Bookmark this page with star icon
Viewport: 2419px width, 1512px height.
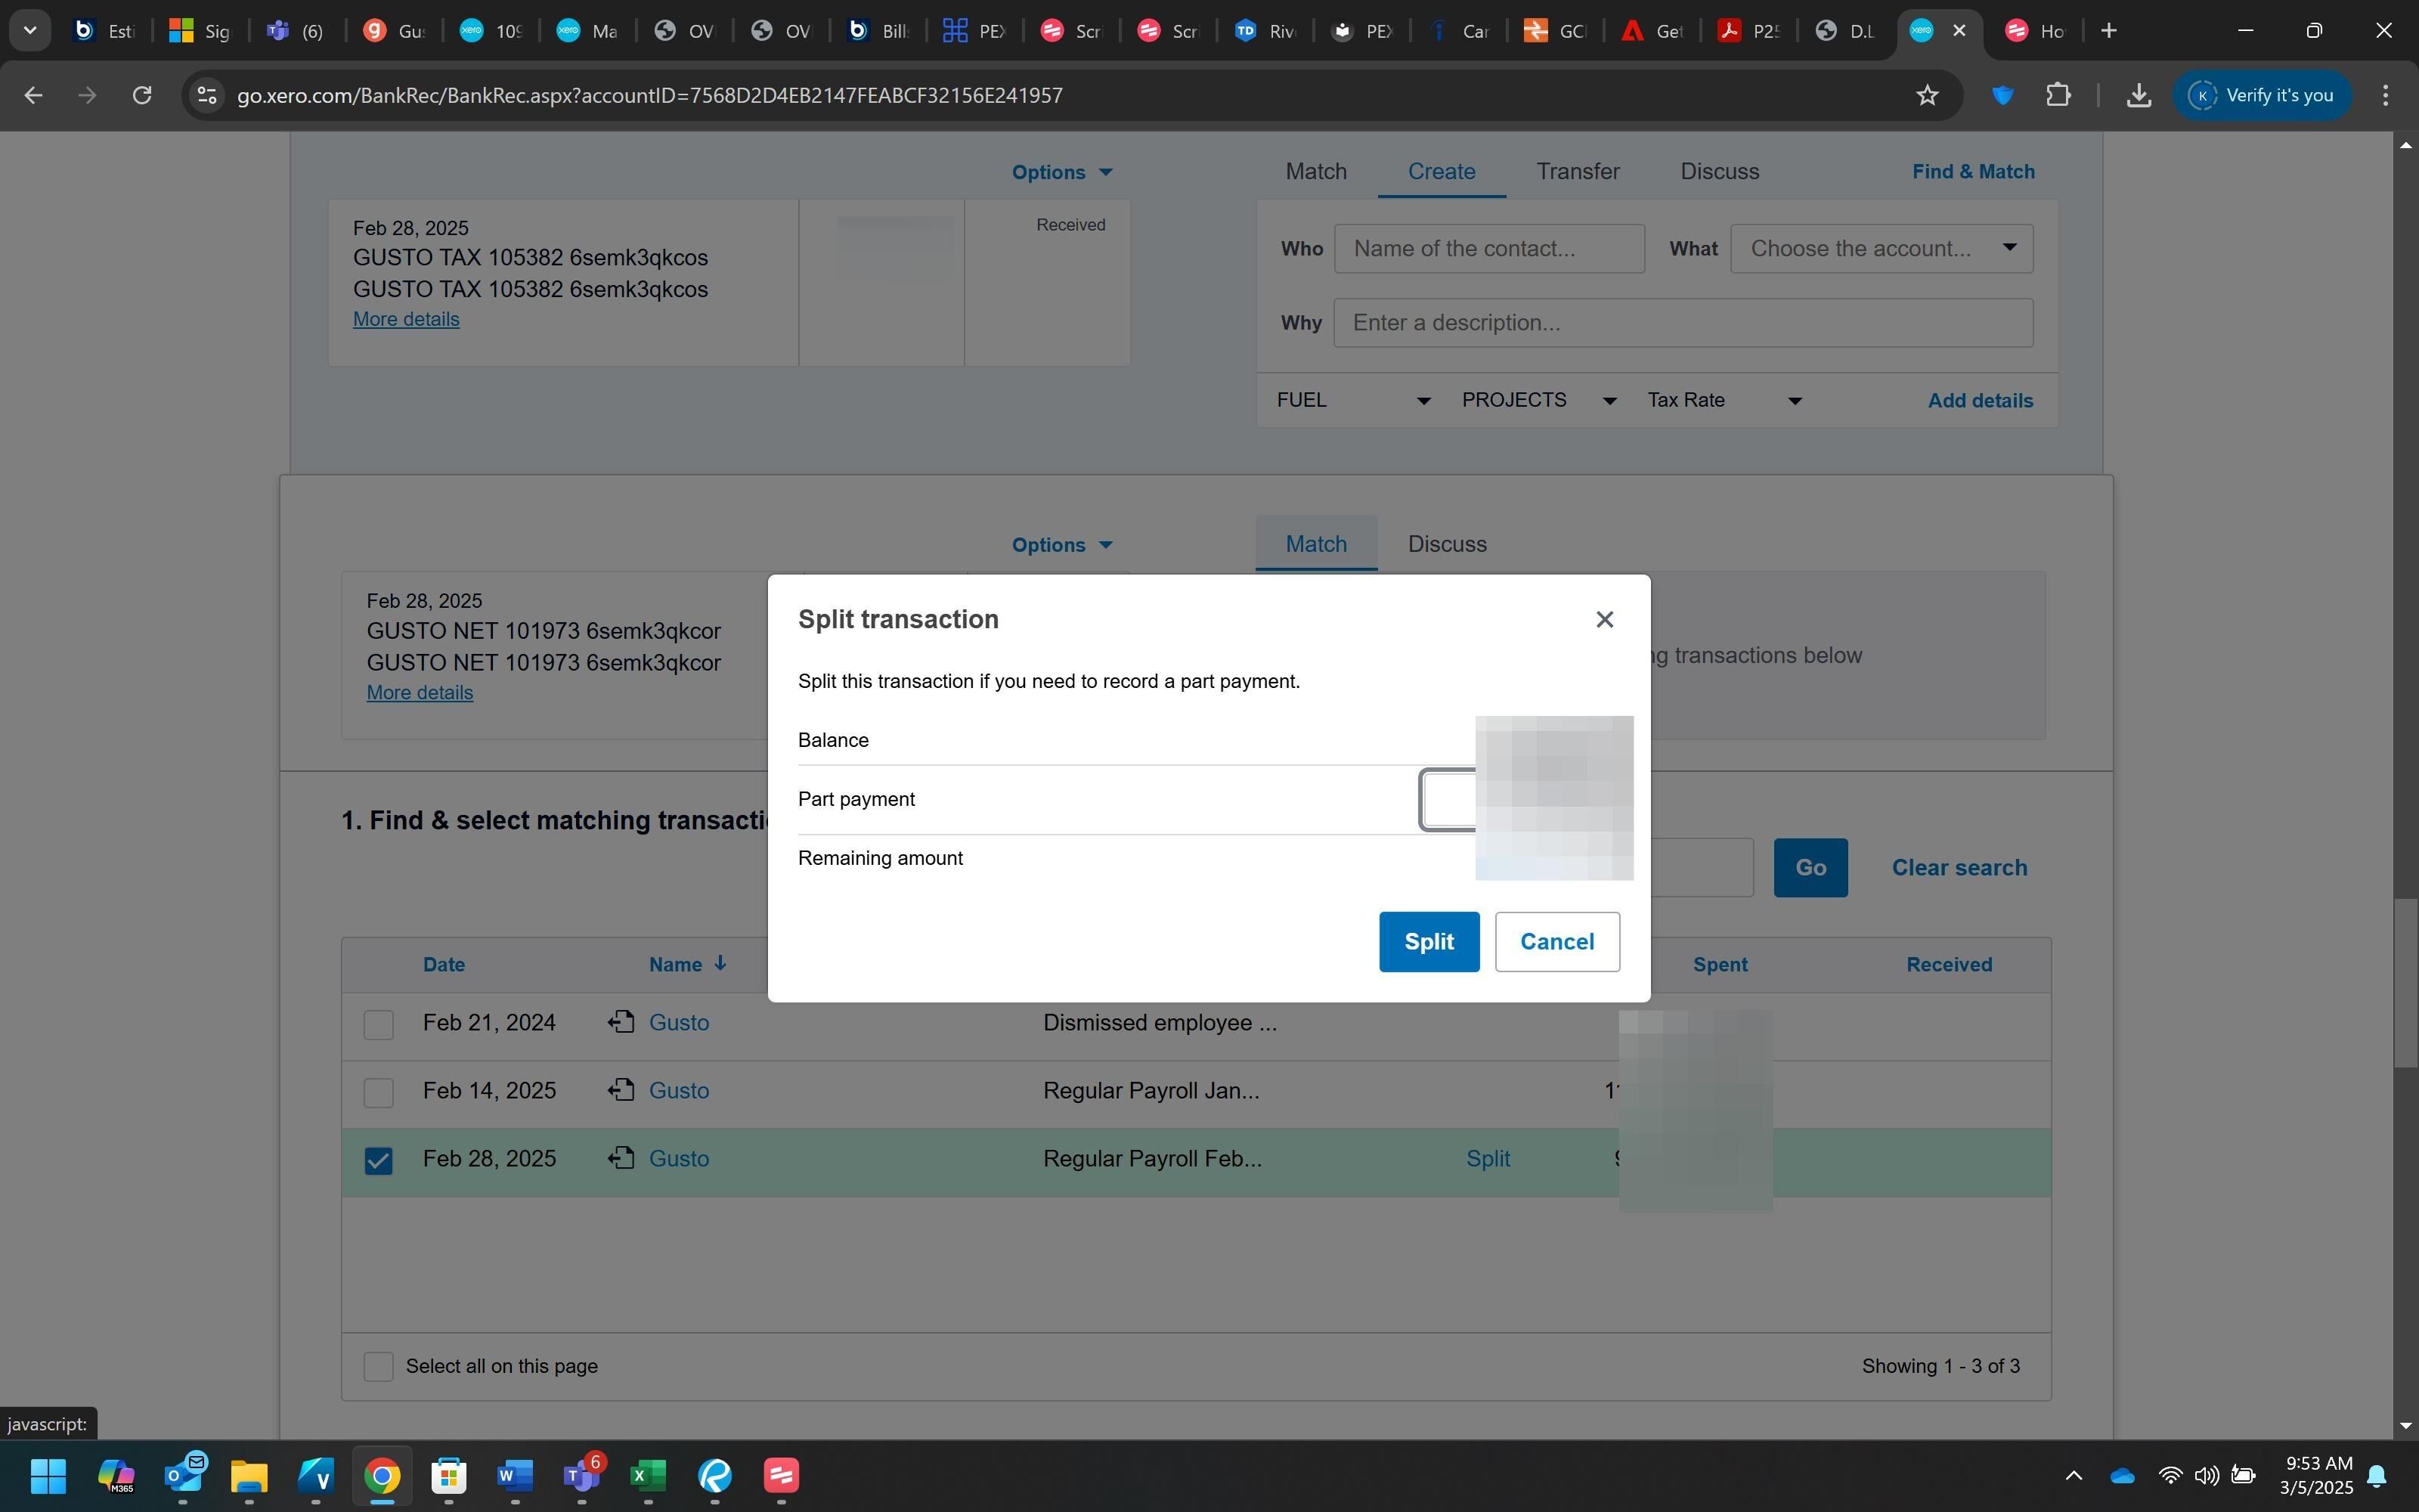(1927, 95)
